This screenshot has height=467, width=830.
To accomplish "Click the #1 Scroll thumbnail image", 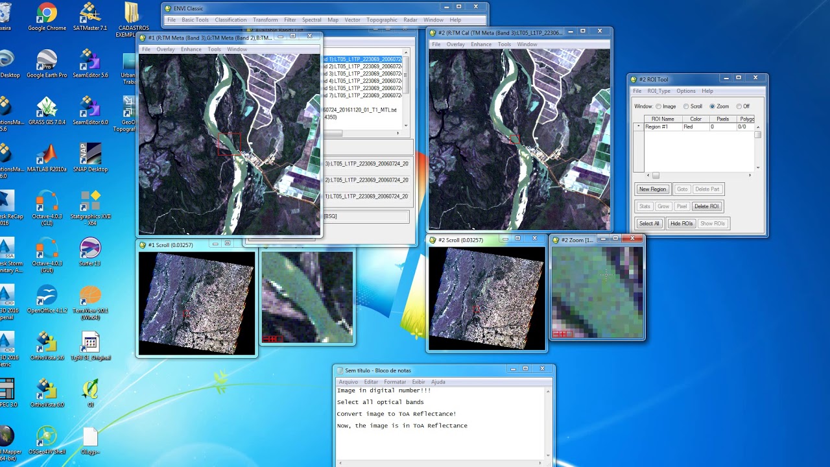I will click(196, 303).
